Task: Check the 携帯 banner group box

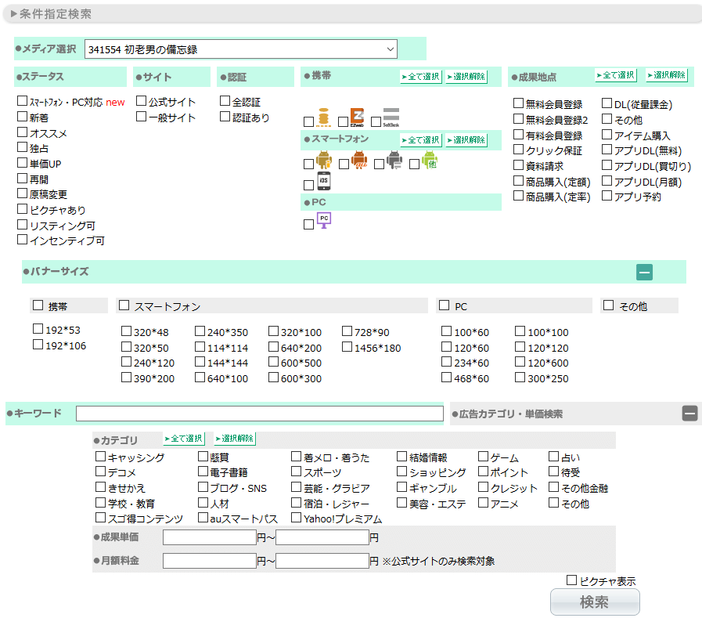Action: pos(38,305)
